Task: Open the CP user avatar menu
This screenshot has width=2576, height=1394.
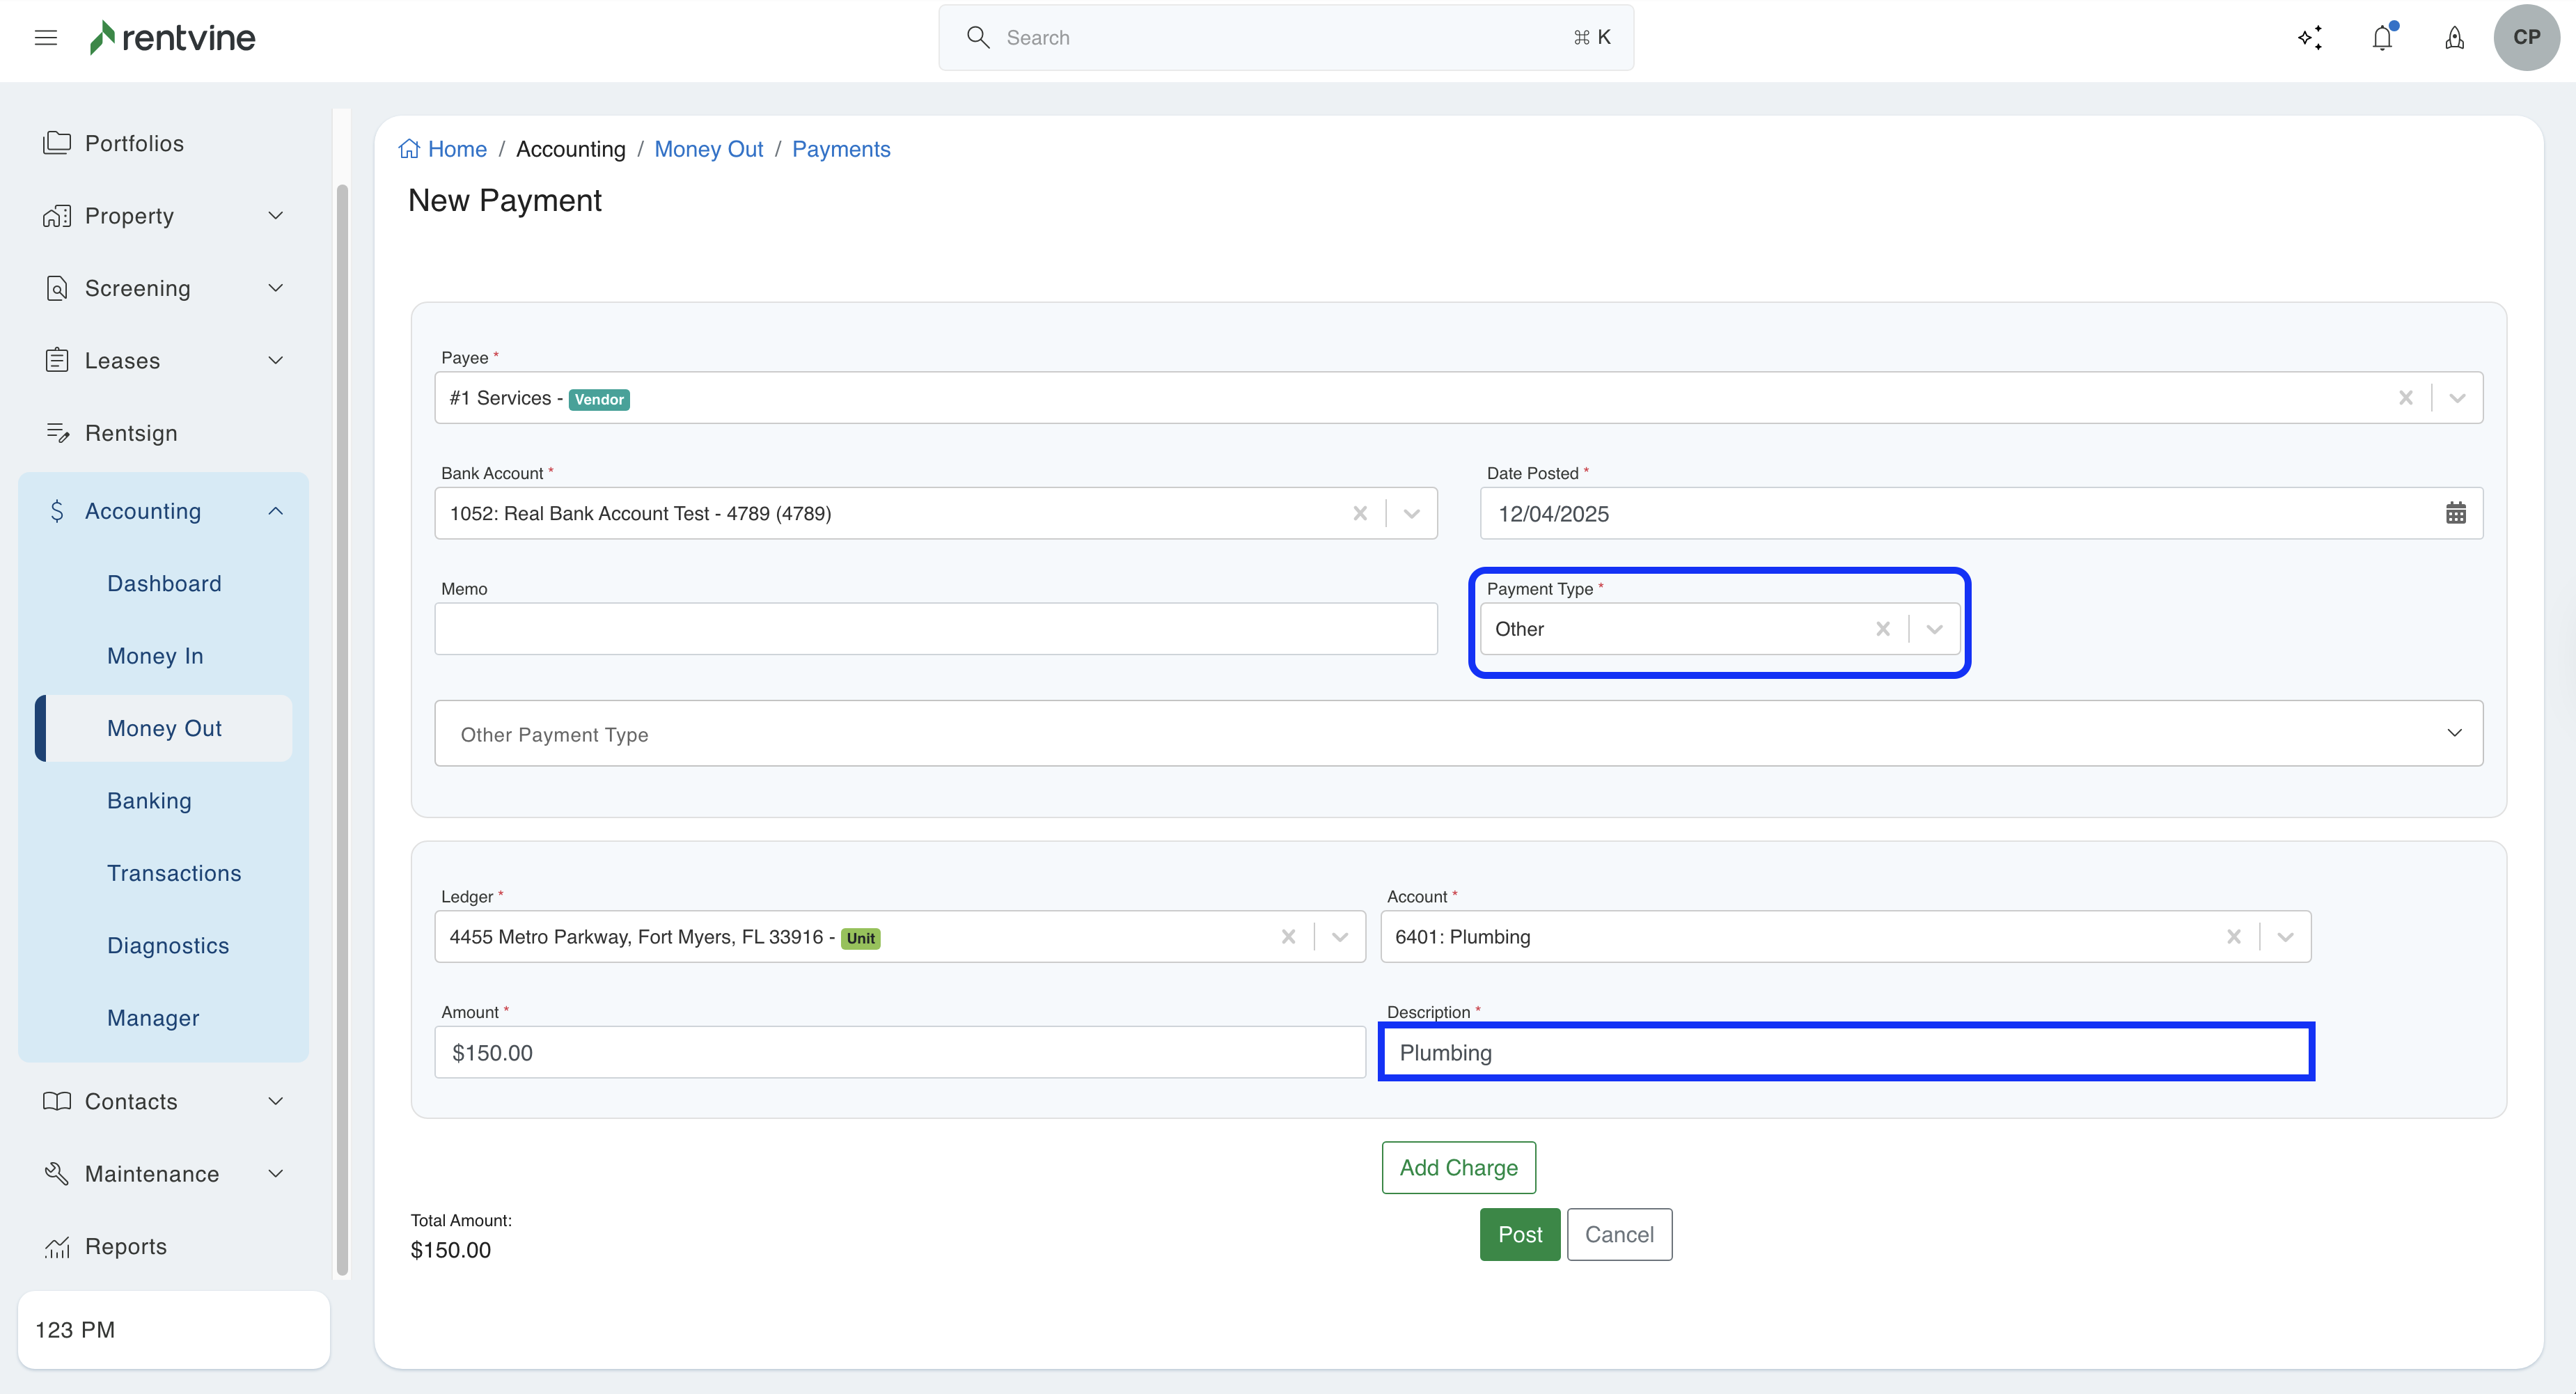Action: pyautogui.click(x=2526, y=38)
